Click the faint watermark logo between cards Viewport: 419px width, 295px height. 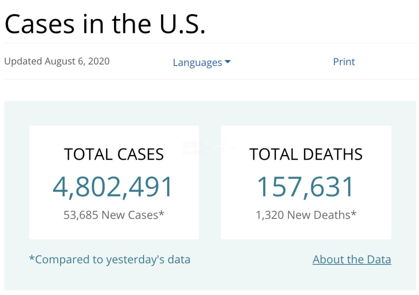pos(209,147)
